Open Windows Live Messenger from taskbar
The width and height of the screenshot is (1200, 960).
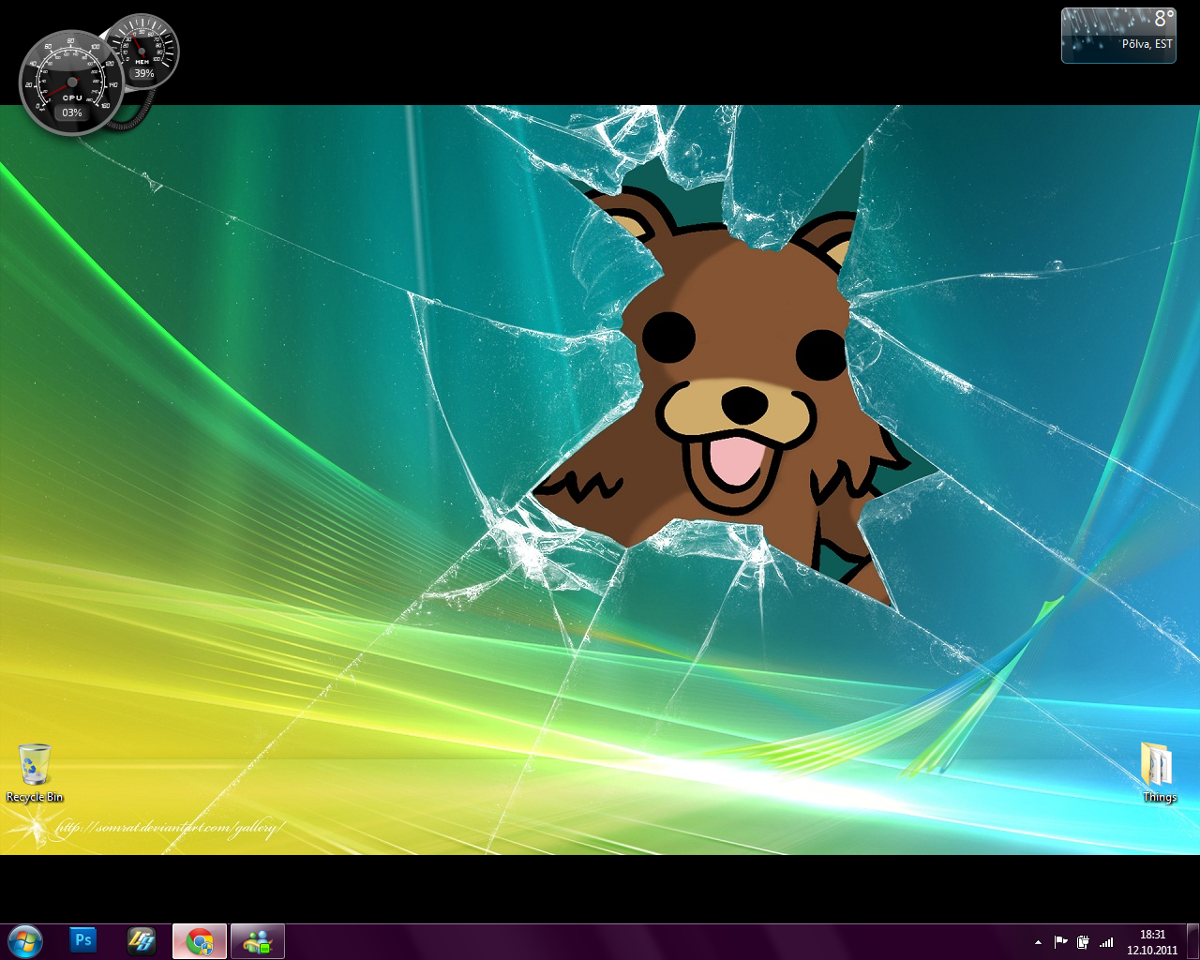258,941
